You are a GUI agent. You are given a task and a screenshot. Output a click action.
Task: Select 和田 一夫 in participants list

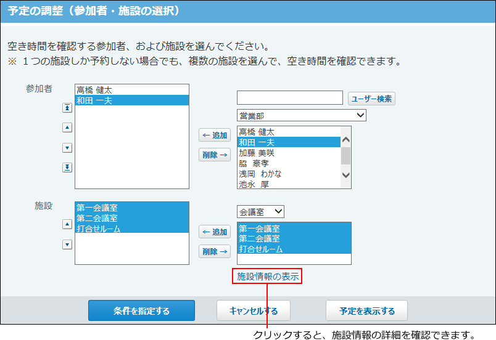(132, 100)
